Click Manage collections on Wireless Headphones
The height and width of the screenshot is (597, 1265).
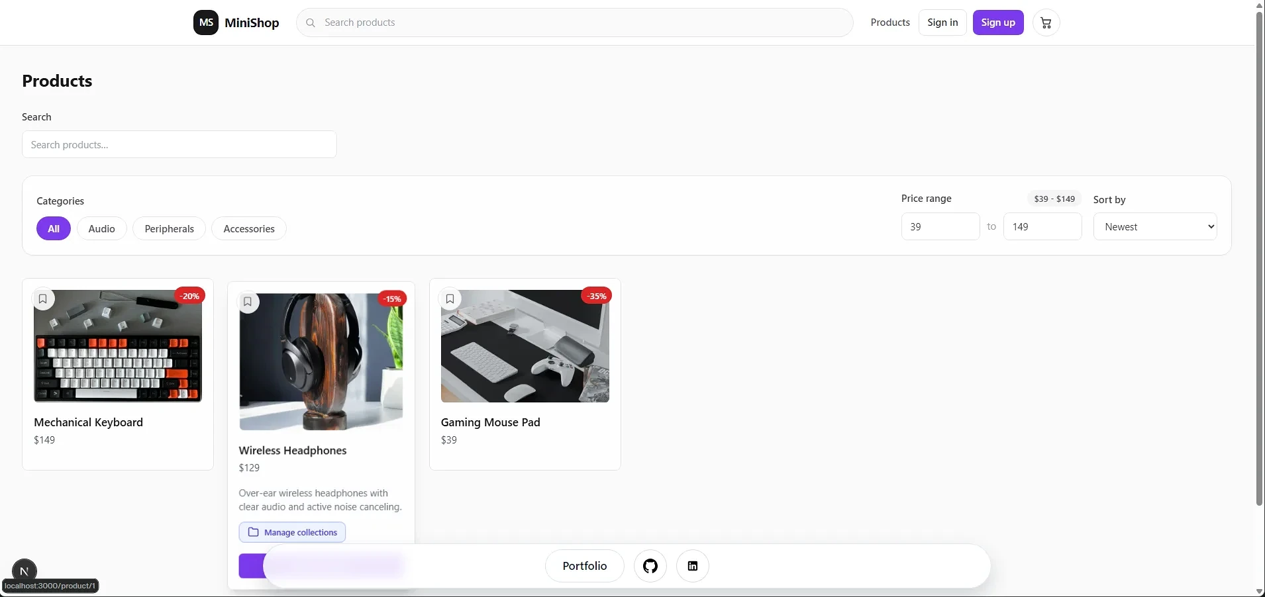[x=292, y=532]
